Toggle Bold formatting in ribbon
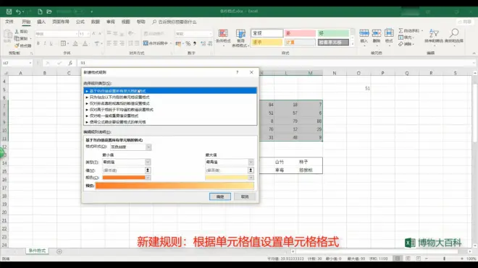Viewport: 478px width, 268px height. [x=38, y=43]
